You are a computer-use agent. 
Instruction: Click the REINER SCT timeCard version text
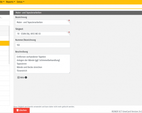coord(127,111)
